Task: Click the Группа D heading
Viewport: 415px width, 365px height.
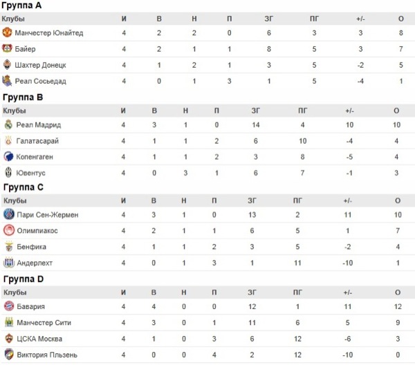Action: [x=22, y=279]
